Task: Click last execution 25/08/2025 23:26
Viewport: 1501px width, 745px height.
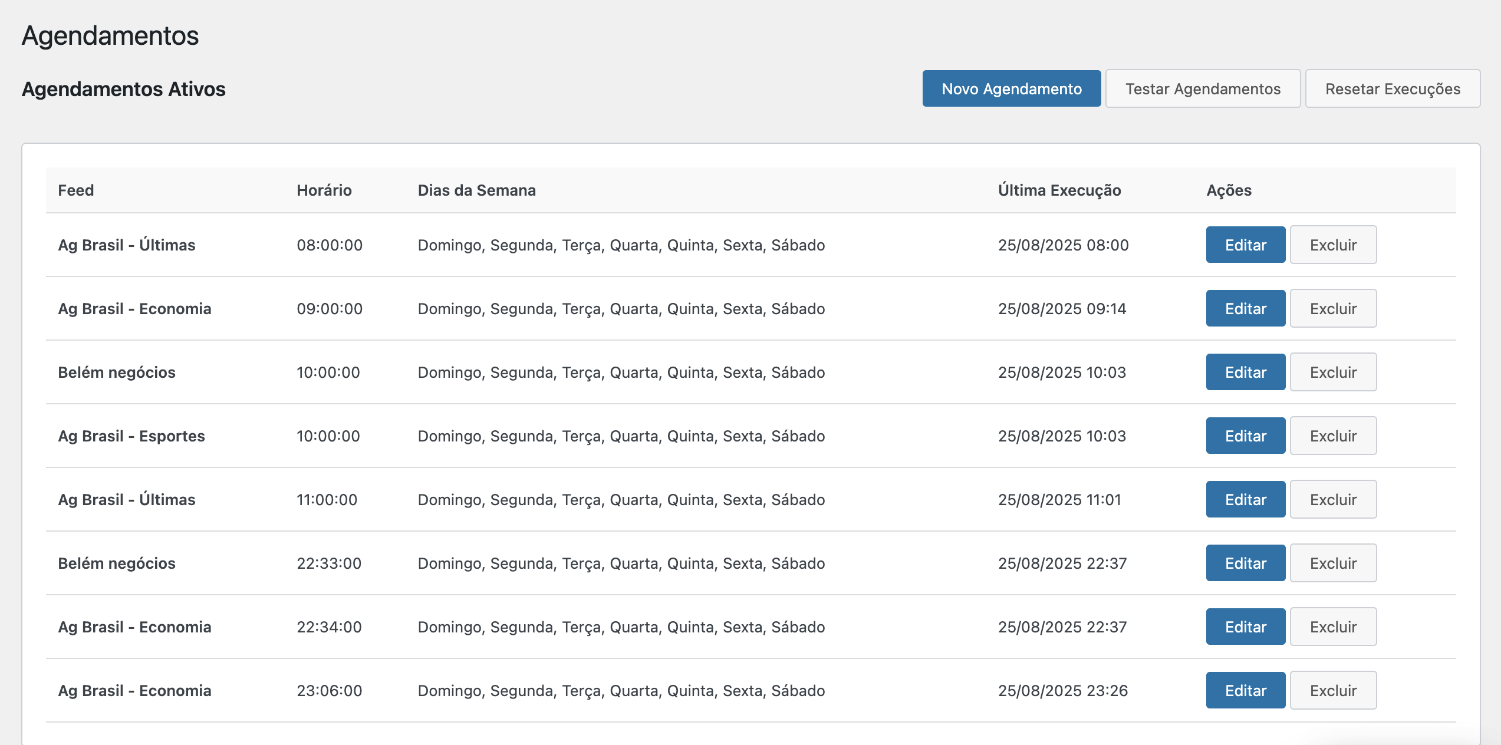Action: tap(1063, 690)
